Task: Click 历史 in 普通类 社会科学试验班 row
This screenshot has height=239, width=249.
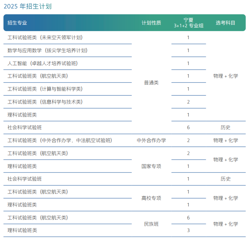Action: coord(225,127)
